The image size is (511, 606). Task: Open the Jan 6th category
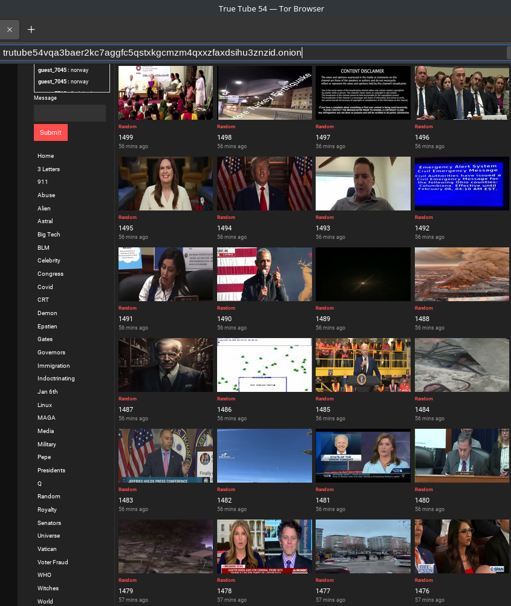pos(48,391)
